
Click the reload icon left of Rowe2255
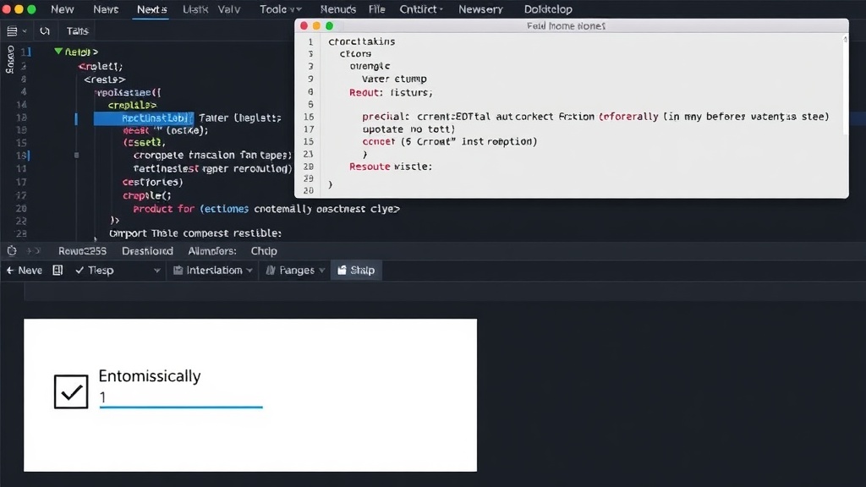coord(12,250)
